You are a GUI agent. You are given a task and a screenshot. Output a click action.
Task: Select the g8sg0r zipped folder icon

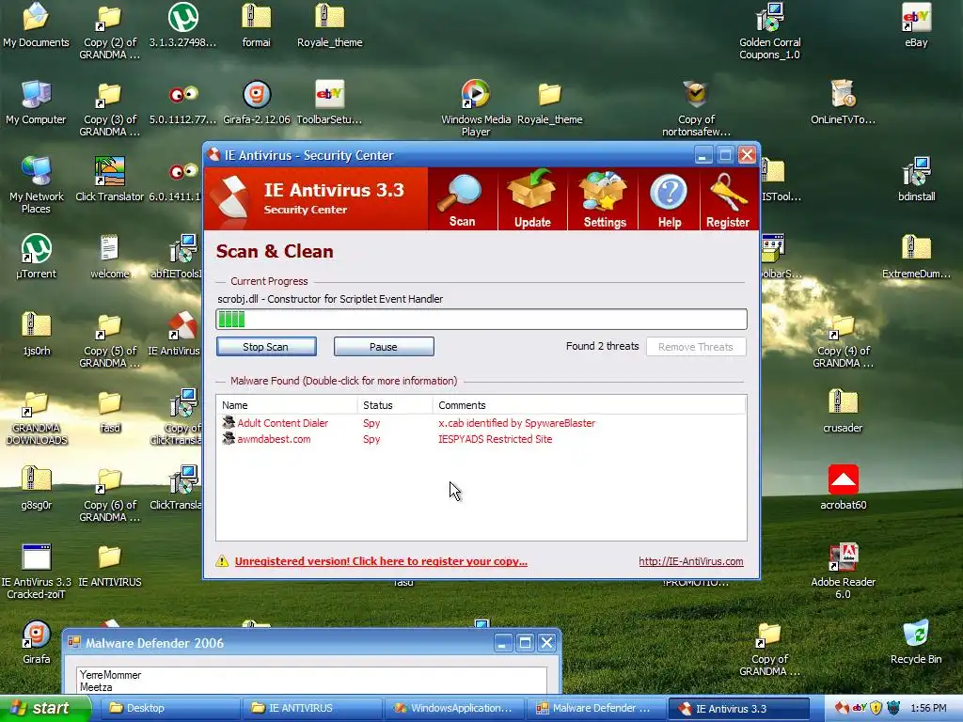37,488
